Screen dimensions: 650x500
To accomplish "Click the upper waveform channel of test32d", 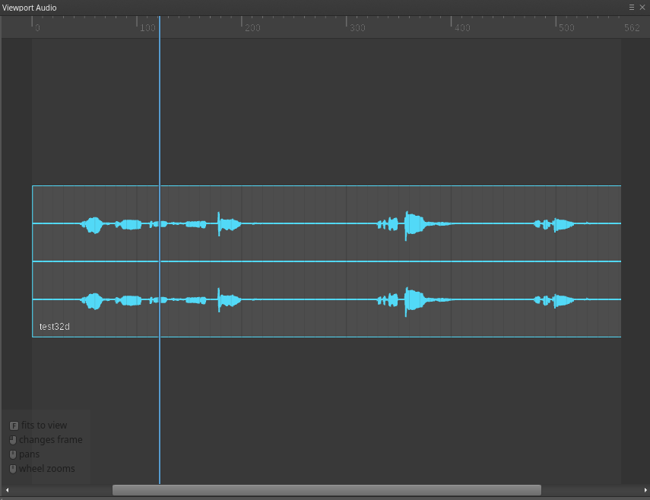I will coord(304,224).
